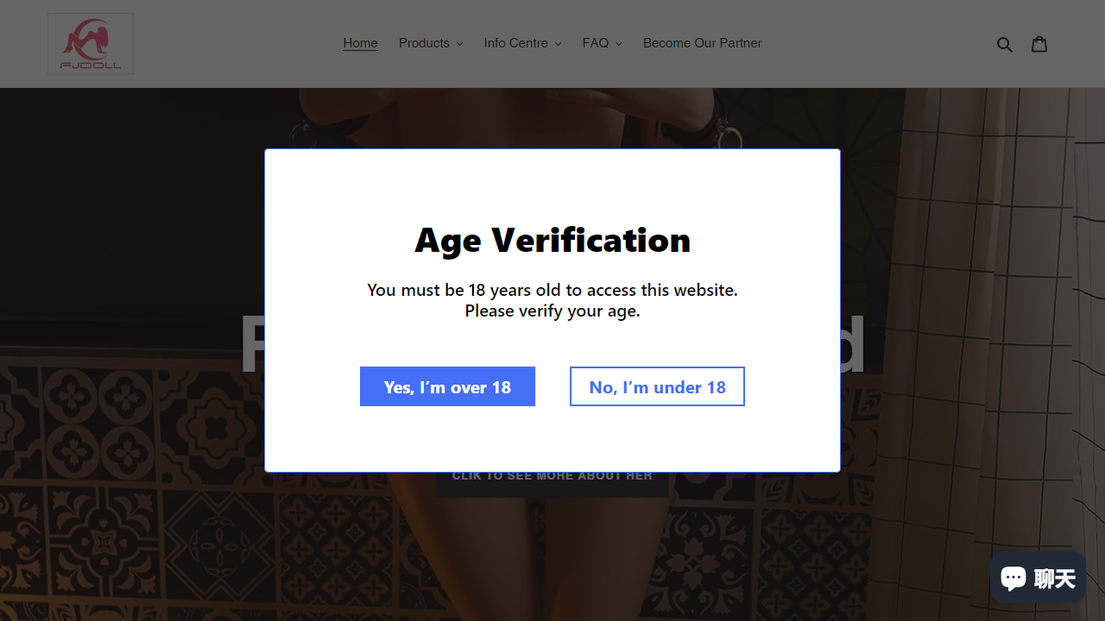Go to the Home menu link
Image resolution: width=1105 pixels, height=621 pixels.
pyautogui.click(x=360, y=43)
